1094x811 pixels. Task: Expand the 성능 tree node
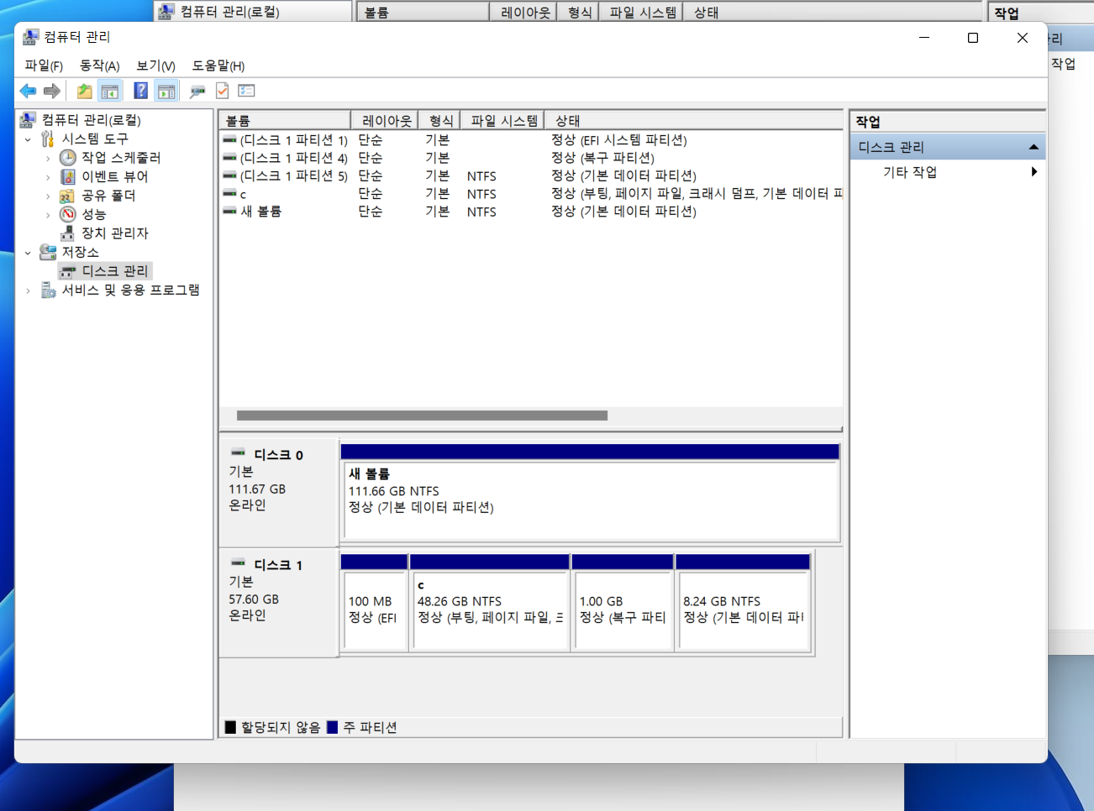click(48, 215)
